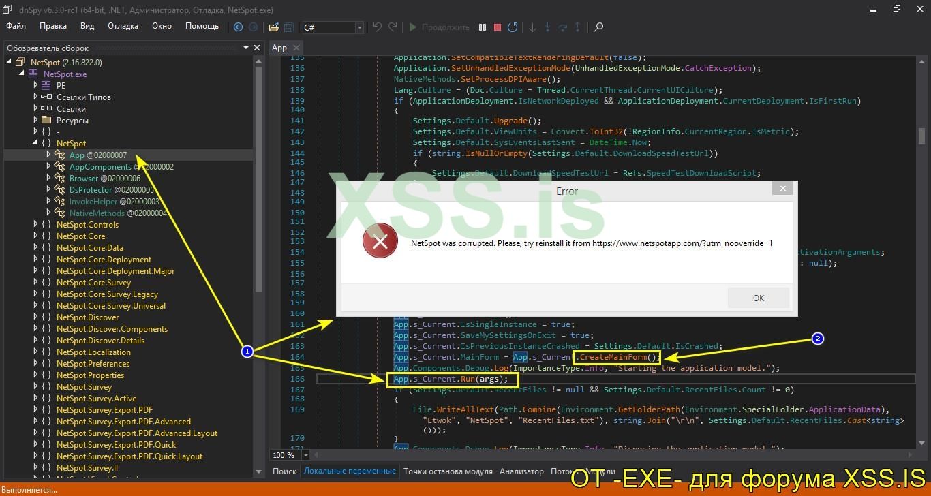The image size is (931, 496).
Task: Click the class icon beside AppComponents
Action: pos(60,166)
